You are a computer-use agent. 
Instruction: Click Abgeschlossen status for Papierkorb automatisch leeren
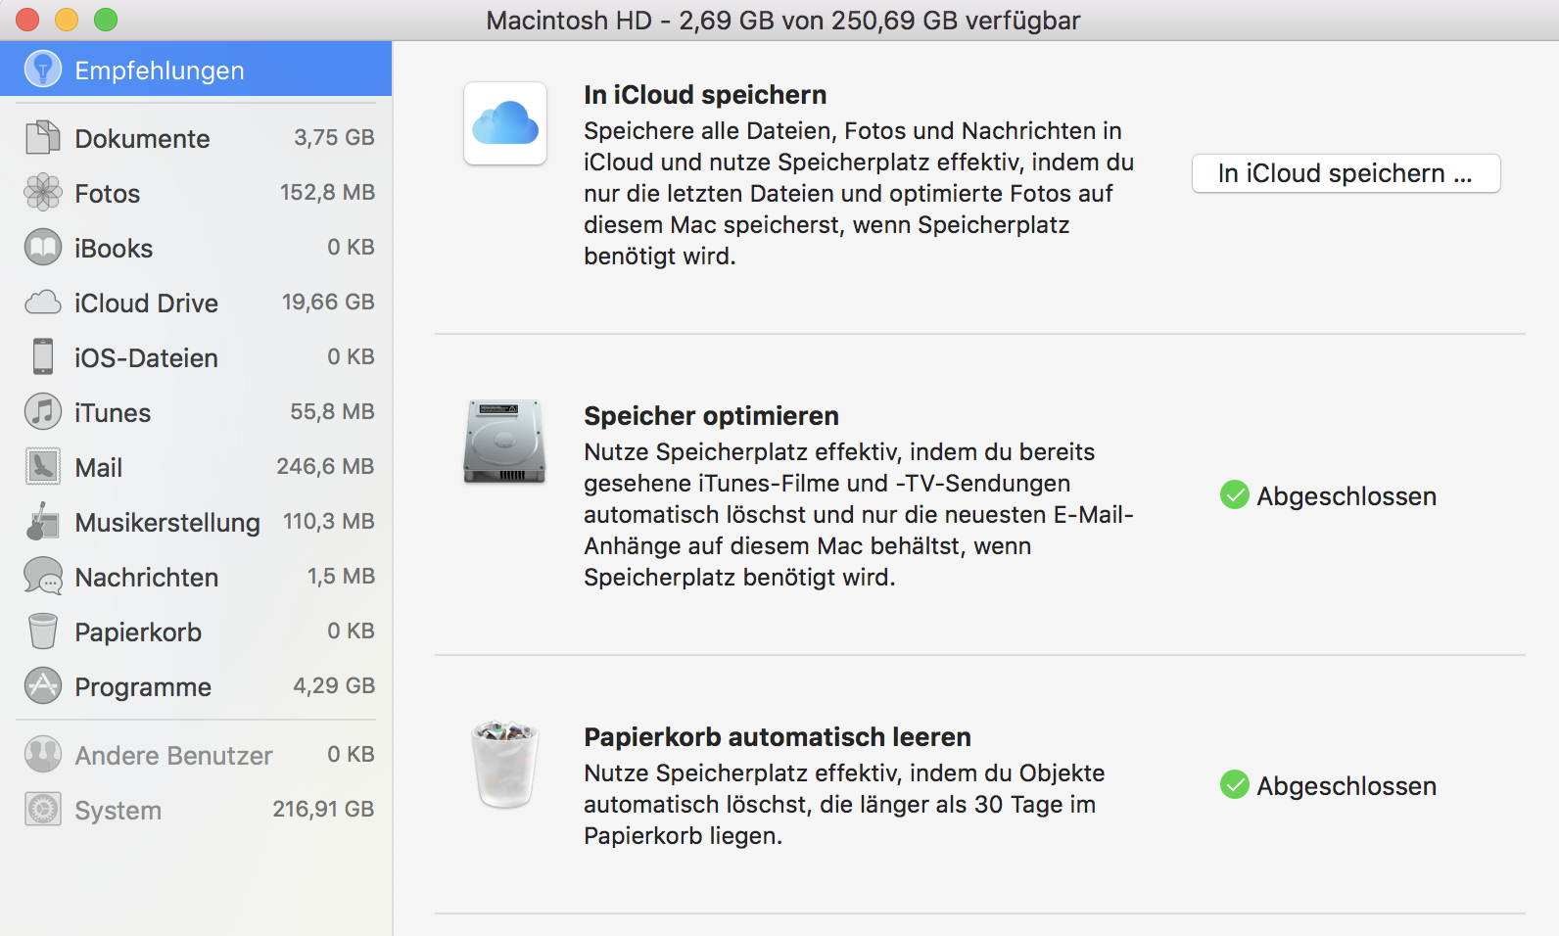coord(1346,786)
